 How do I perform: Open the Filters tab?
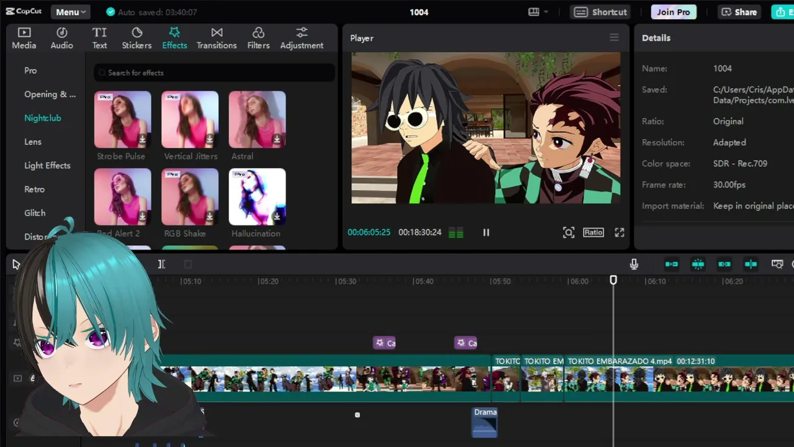(x=258, y=38)
